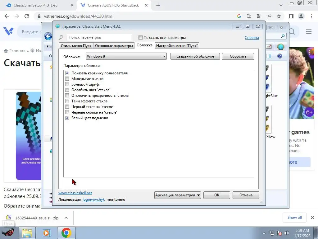This screenshot has width=318, height=239.
Task: Share this page using the address bar icon
Action: coord(269,16)
